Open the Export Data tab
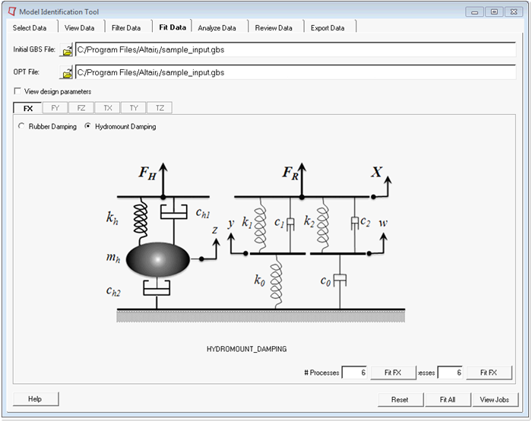This screenshot has height=422, width=532. 328,28
